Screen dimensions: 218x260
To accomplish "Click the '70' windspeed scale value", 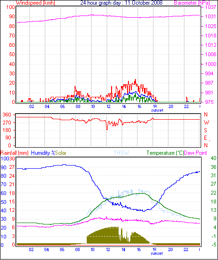I will 12,36.
